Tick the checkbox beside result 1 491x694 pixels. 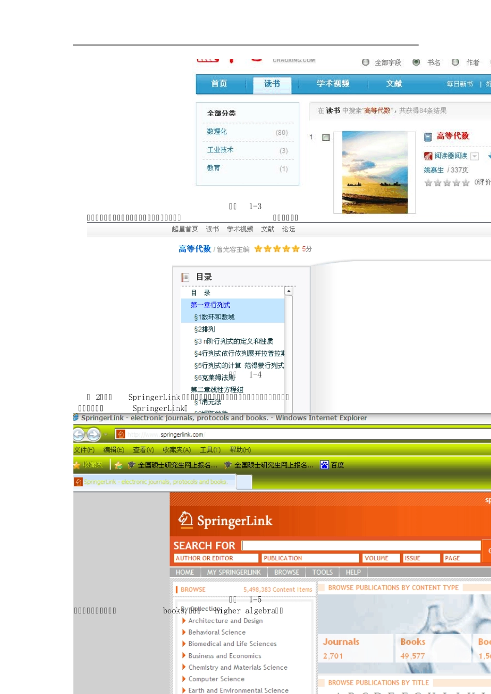326,137
